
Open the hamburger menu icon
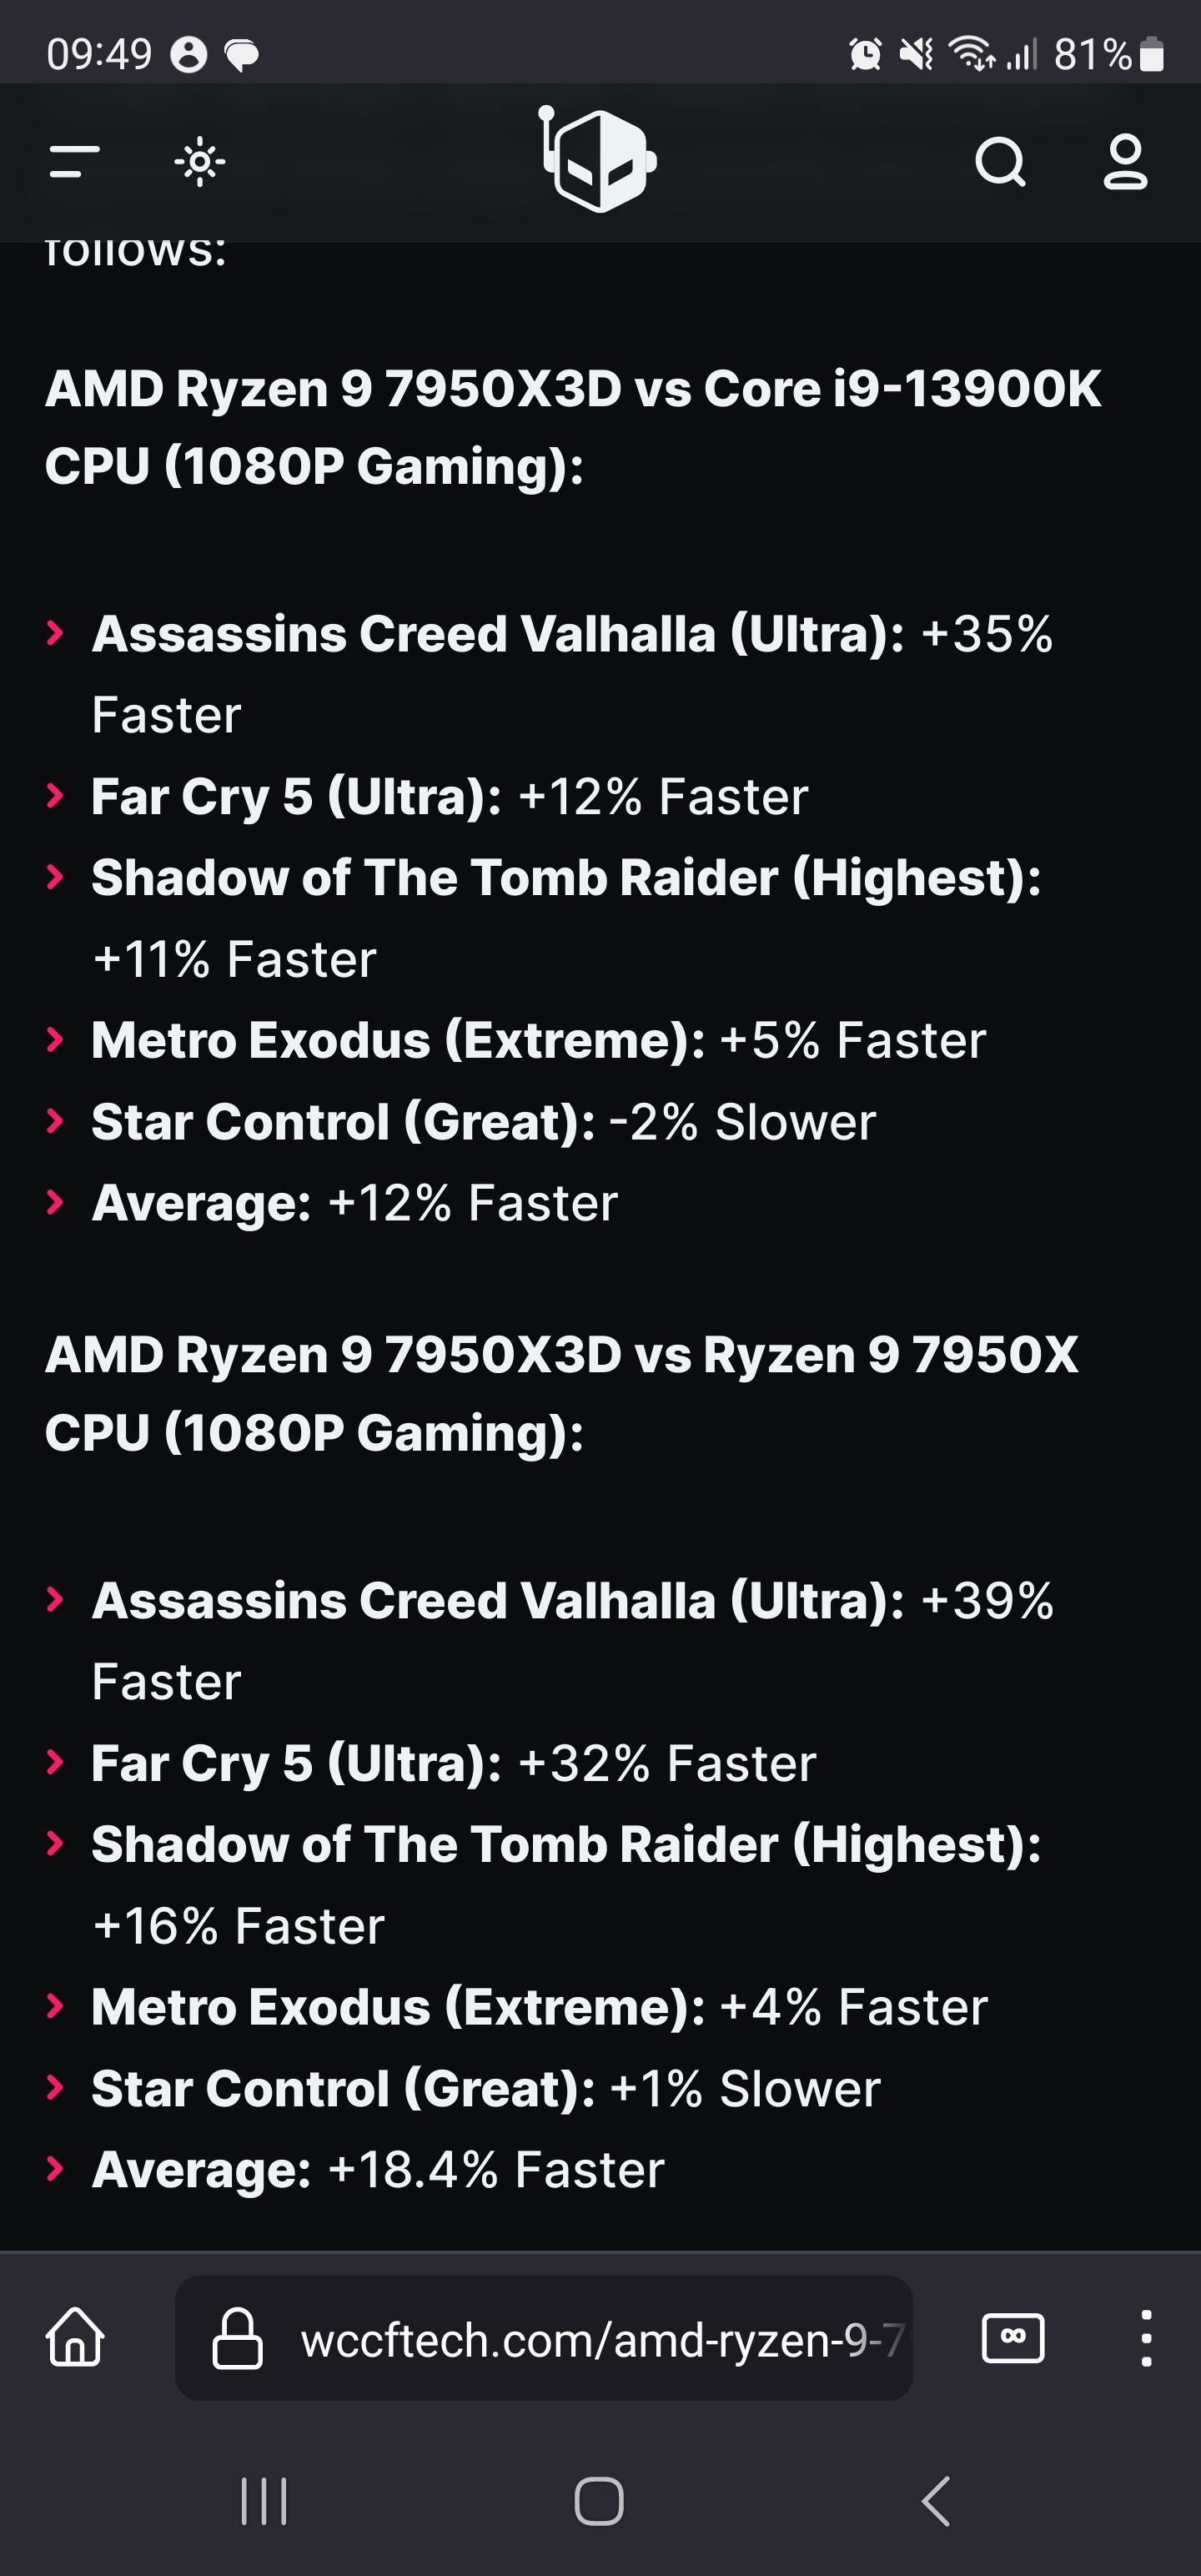pyautogui.click(x=75, y=161)
